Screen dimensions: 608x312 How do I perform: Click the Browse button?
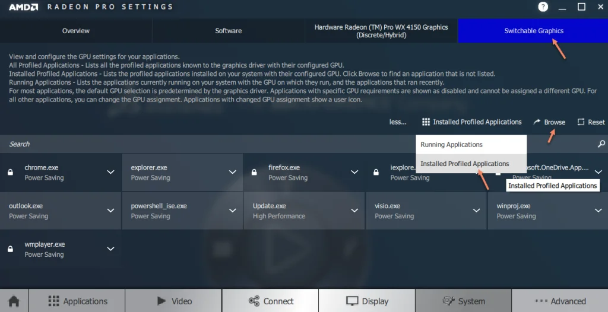click(549, 122)
